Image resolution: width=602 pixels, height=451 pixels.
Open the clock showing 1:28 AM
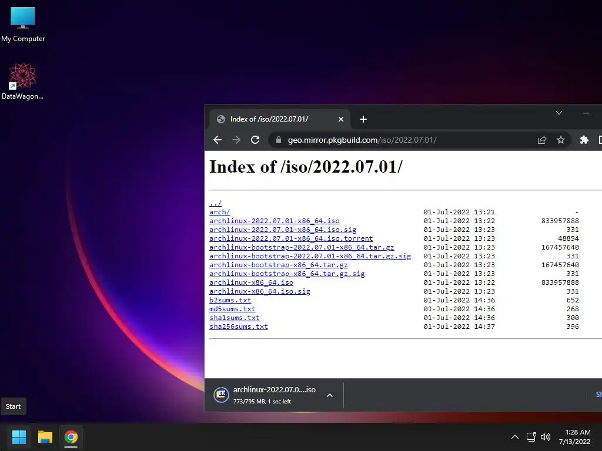(x=575, y=437)
